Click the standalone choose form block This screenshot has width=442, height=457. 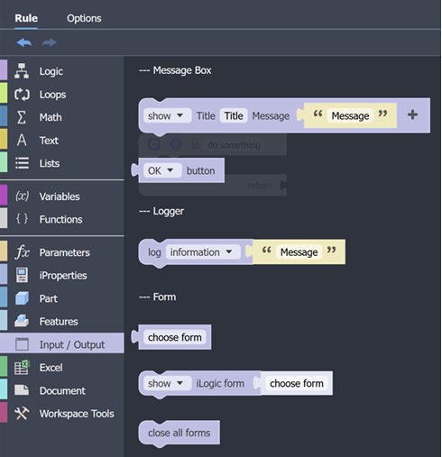(171, 337)
